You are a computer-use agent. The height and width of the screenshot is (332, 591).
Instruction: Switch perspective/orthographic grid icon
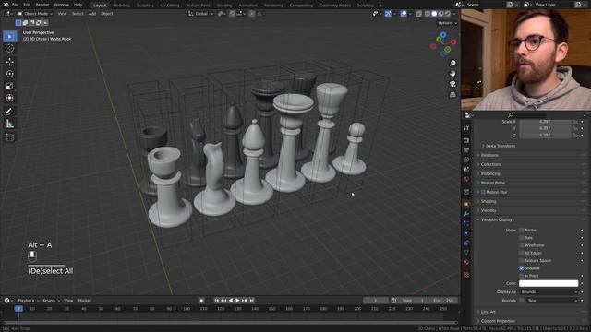452,94
